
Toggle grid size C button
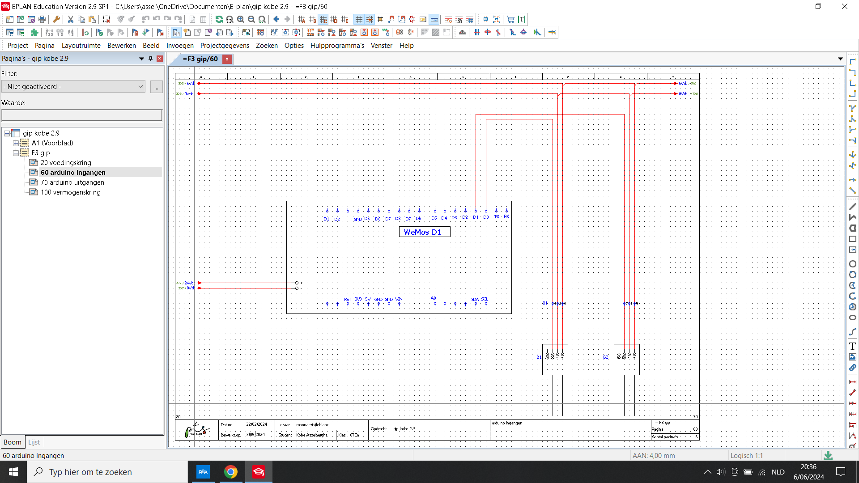323,19
